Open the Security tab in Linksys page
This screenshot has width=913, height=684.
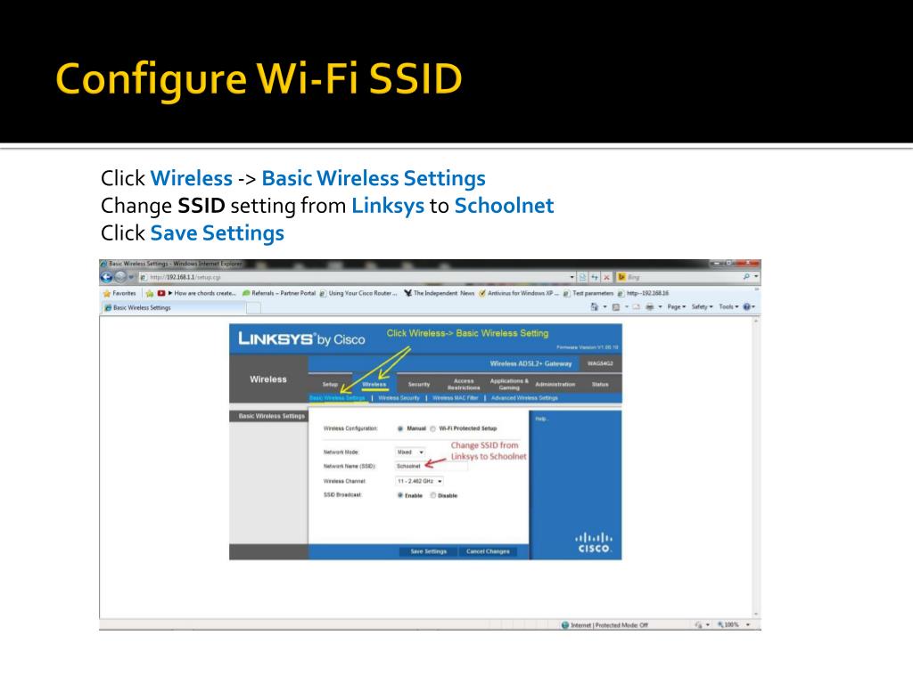point(419,384)
